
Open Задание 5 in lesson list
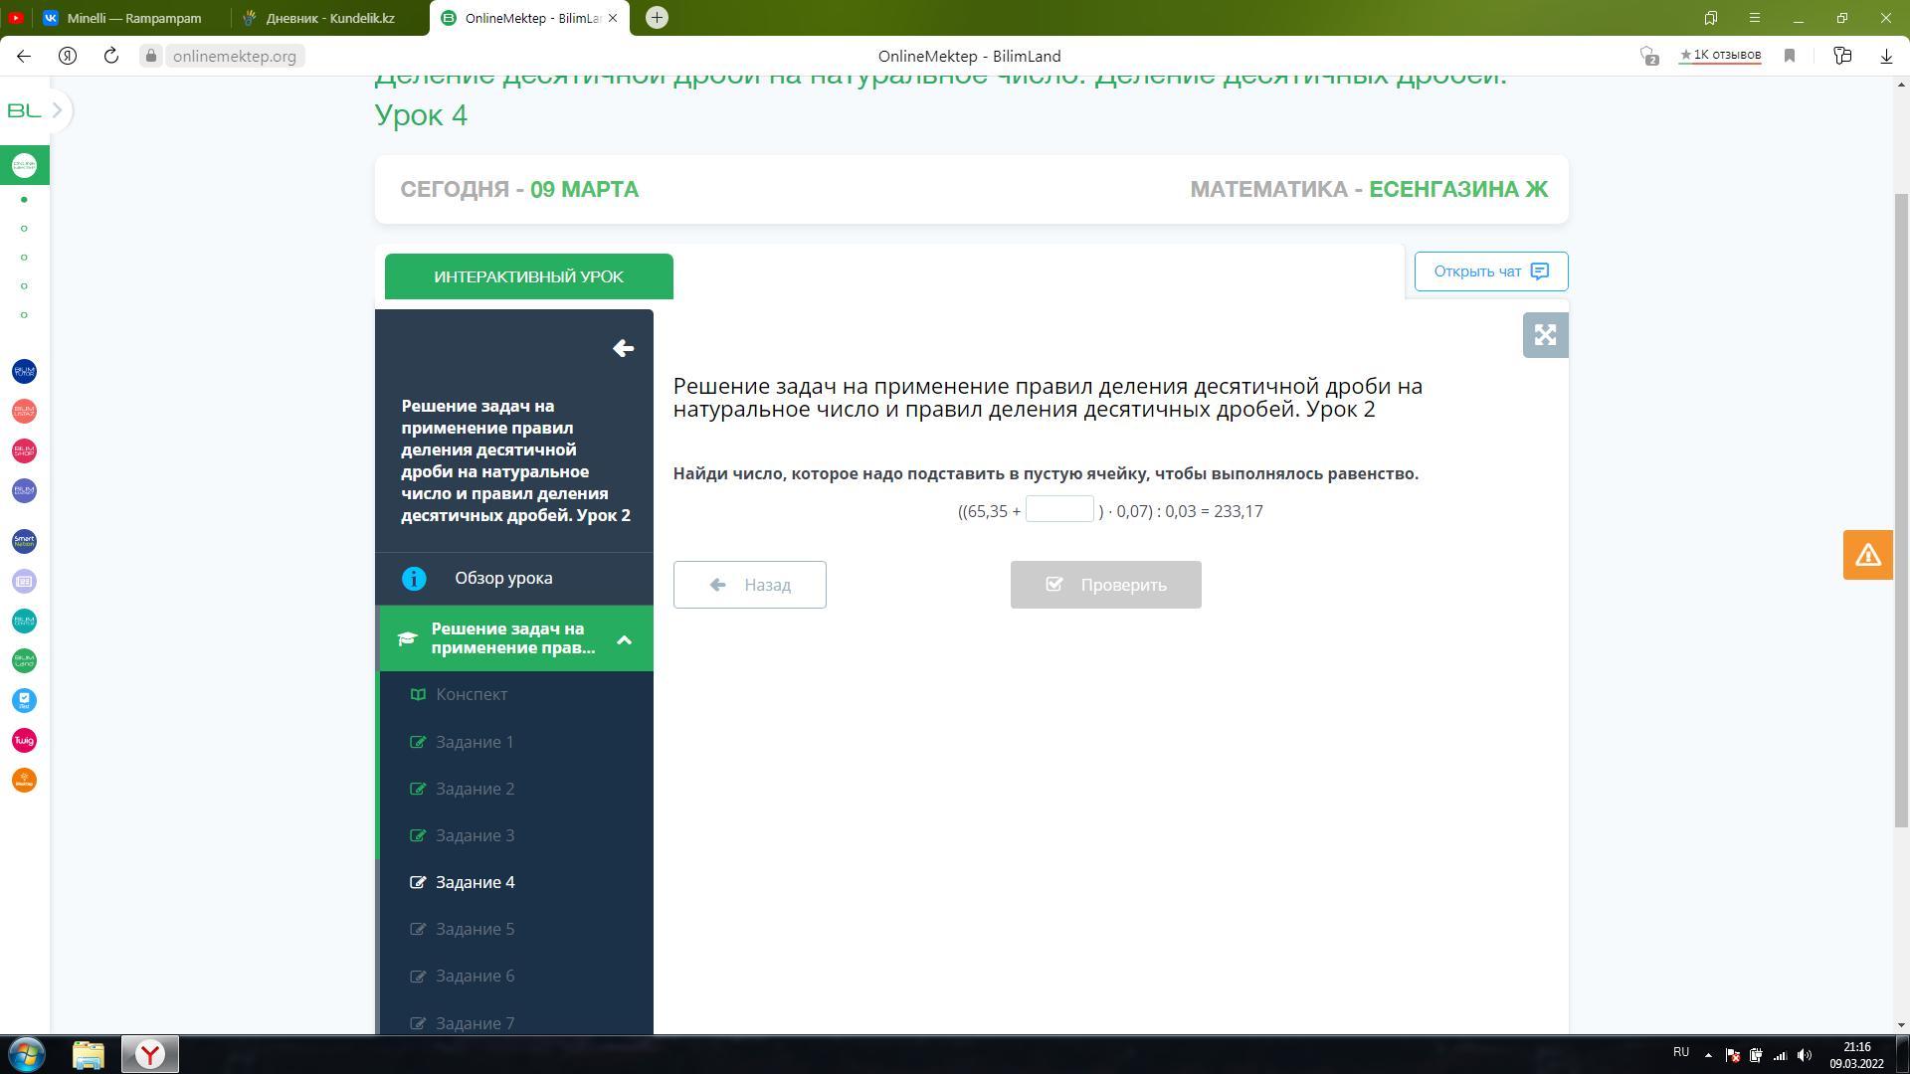point(475,929)
